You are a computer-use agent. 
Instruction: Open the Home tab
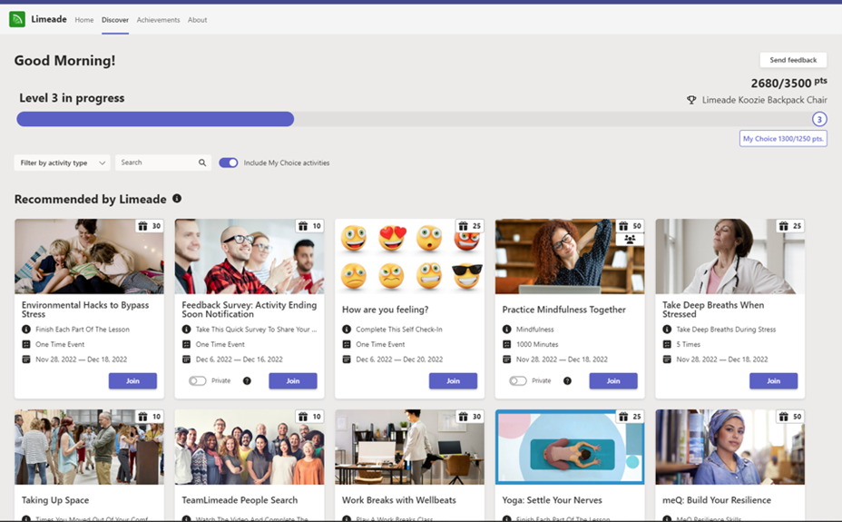coord(83,20)
